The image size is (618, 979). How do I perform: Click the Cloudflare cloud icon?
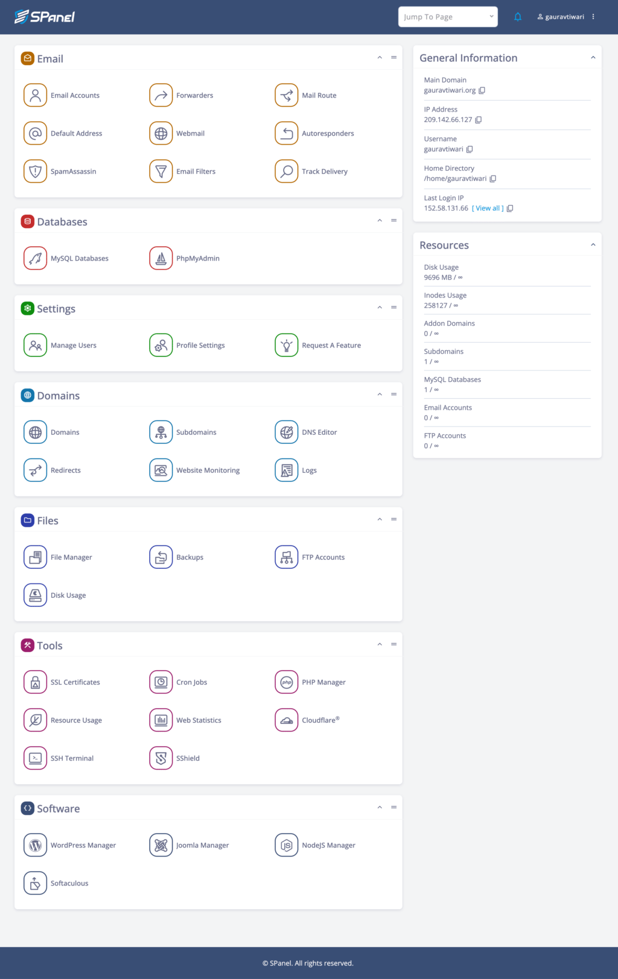[286, 720]
